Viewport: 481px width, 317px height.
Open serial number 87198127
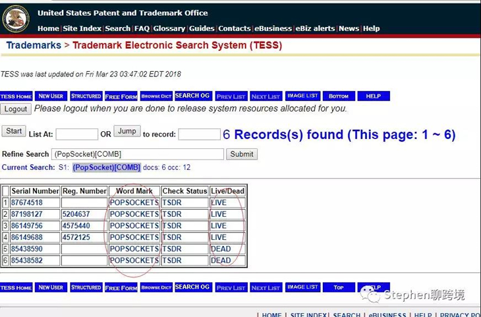coord(27,214)
